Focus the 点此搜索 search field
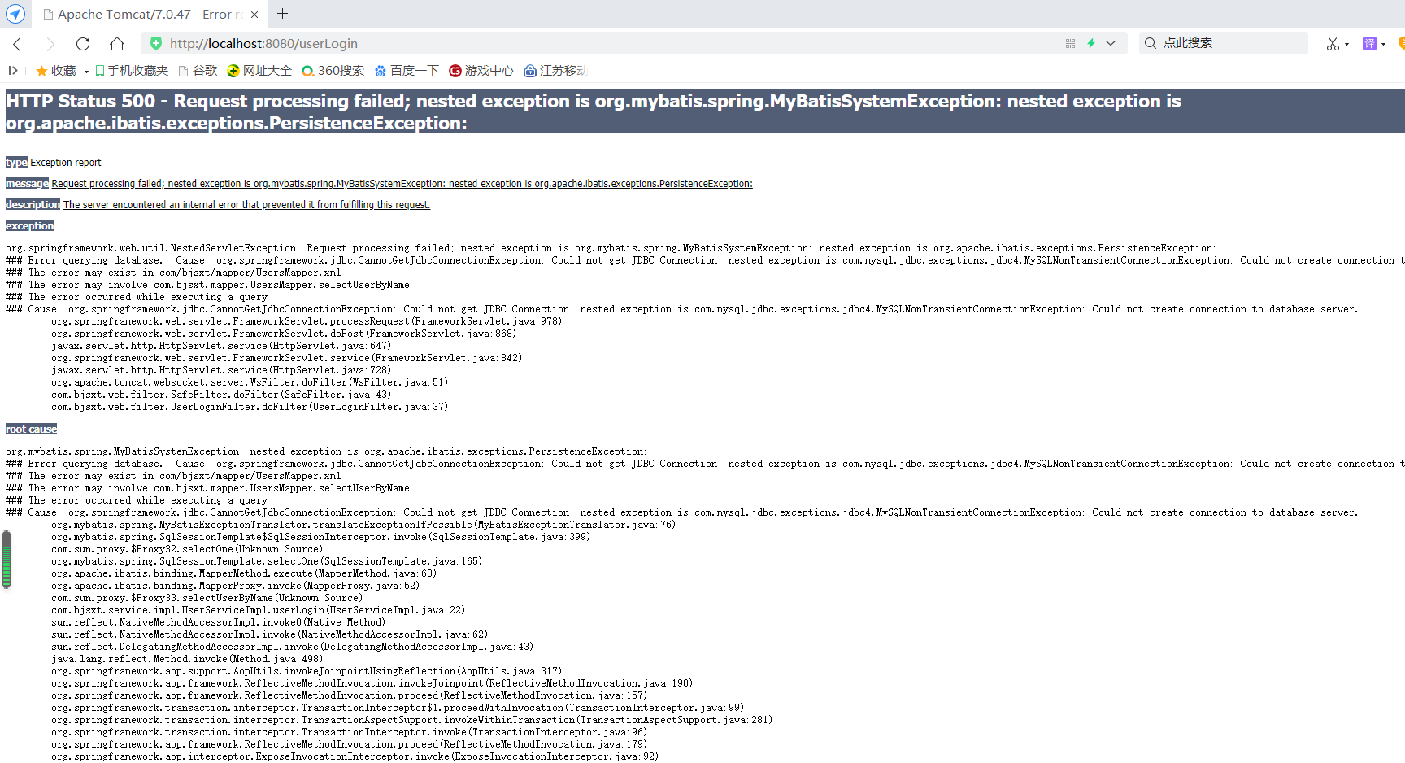Image resolution: width=1405 pixels, height=763 pixels. coord(1224,43)
